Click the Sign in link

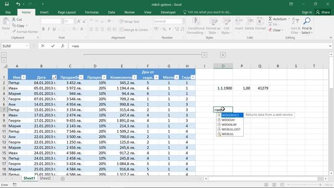pos(307,12)
